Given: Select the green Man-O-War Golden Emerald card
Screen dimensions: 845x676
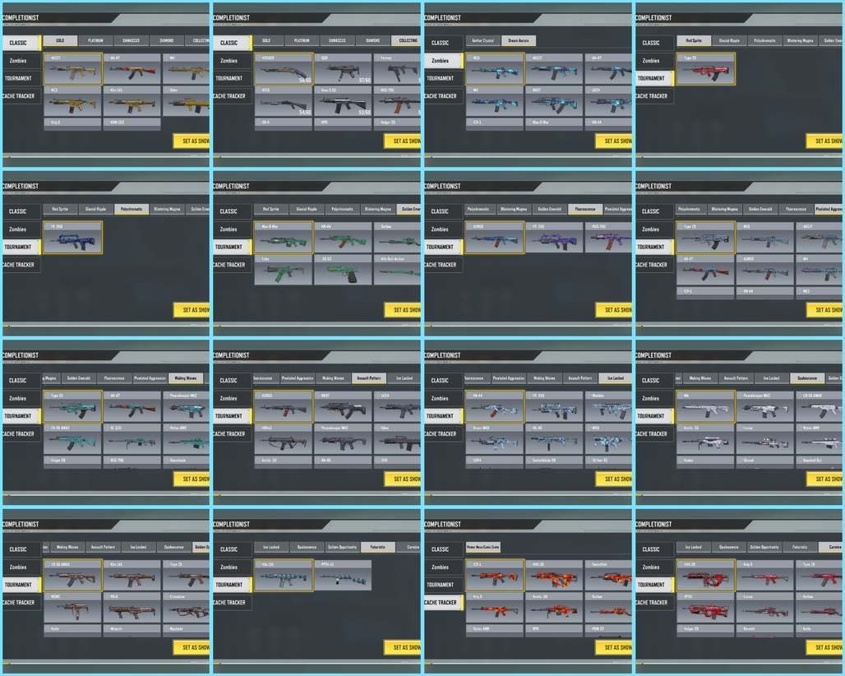Looking at the screenshot, I should (x=284, y=238).
